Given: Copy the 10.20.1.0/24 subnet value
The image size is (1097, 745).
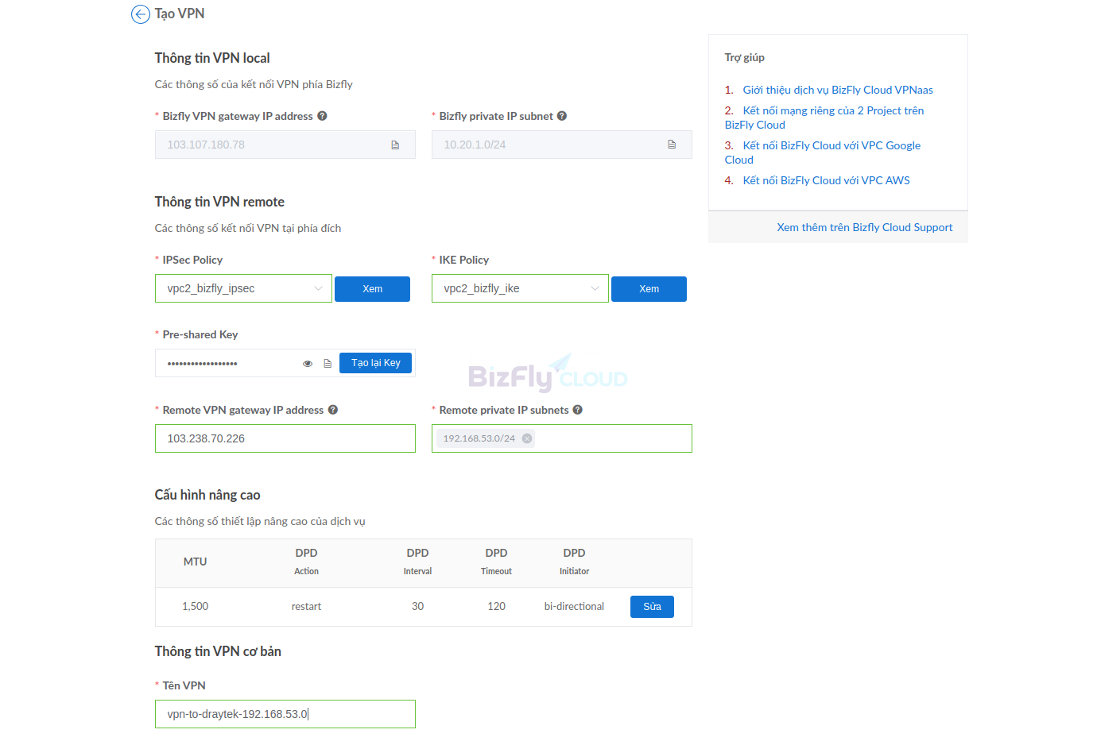Looking at the screenshot, I should click(x=672, y=145).
